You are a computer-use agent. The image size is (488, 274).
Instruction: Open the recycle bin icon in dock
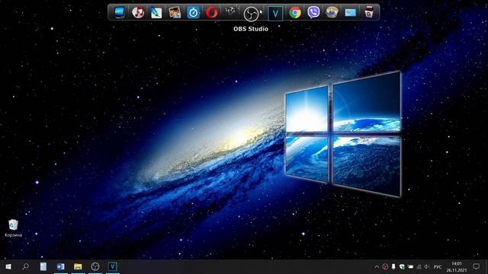(369, 13)
